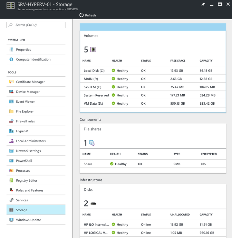This screenshot has height=238, width=232.
Task: Select the Local Administrators entry
Action: click(x=36, y=141)
